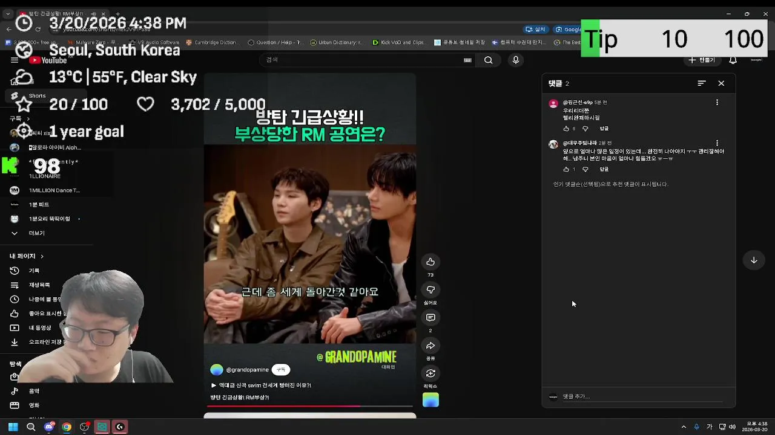Expand the 더보기 subscriptions list

click(36, 233)
